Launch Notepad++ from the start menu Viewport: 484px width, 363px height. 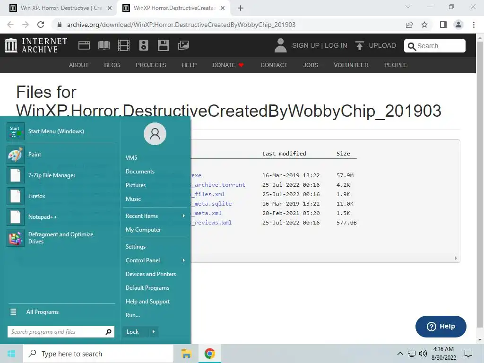pyautogui.click(x=61, y=217)
